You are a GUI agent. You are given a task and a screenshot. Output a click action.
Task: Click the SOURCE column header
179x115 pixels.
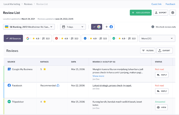(x=11, y=62)
